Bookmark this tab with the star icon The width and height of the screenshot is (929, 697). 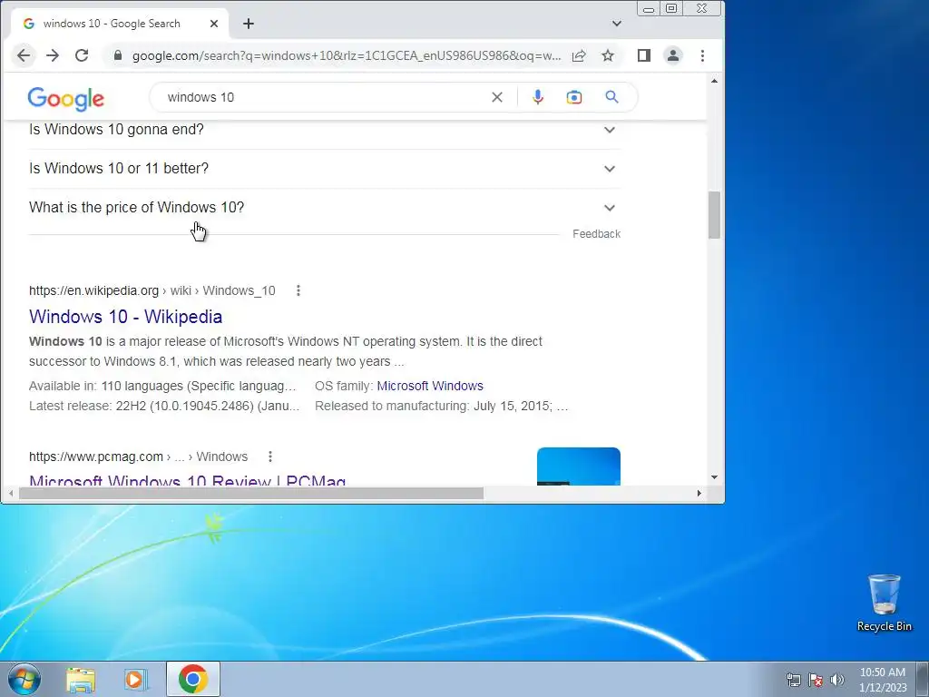coord(608,55)
